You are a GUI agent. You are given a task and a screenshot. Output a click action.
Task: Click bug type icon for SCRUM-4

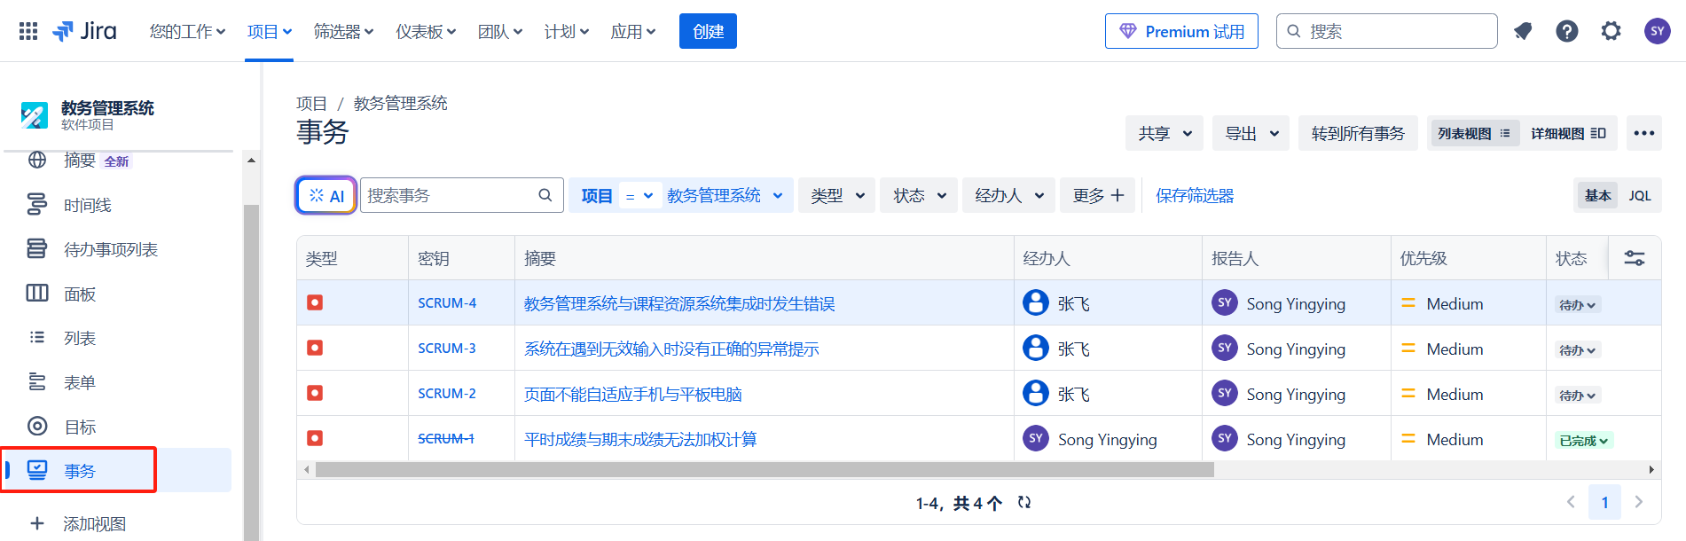click(x=315, y=302)
